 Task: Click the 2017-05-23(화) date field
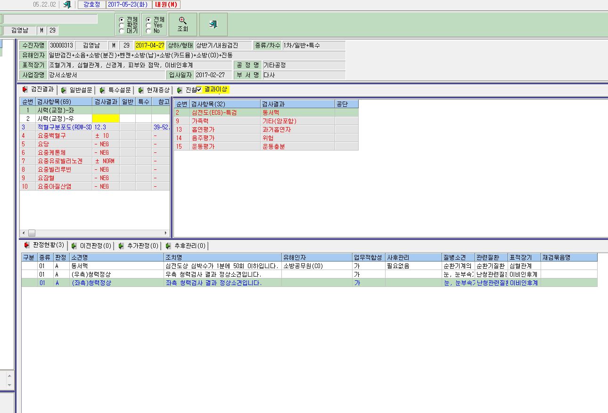coord(128,5)
